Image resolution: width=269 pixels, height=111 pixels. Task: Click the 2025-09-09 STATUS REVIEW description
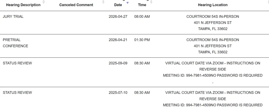click(x=17, y=63)
